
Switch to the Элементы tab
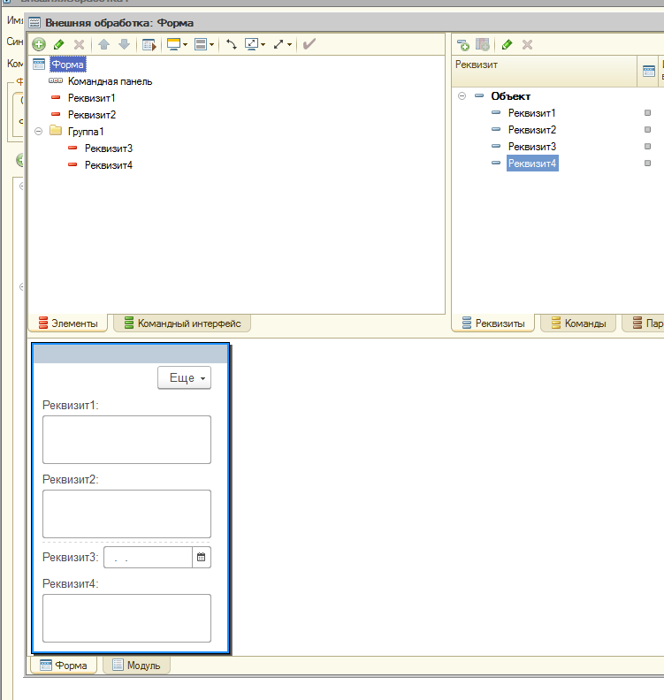tap(68, 323)
